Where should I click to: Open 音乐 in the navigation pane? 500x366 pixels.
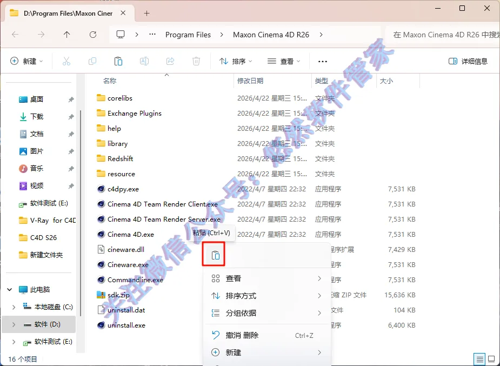click(x=36, y=168)
